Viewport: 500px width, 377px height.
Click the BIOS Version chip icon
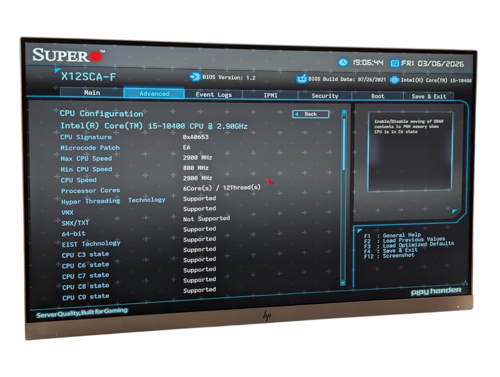[195, 77]
